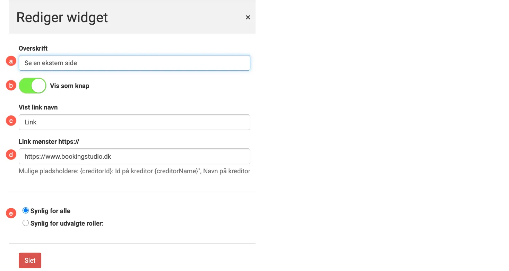Close the Rediger widget dialog
Image resolution: width=509 pixels, height=271 pixels.
248,17
